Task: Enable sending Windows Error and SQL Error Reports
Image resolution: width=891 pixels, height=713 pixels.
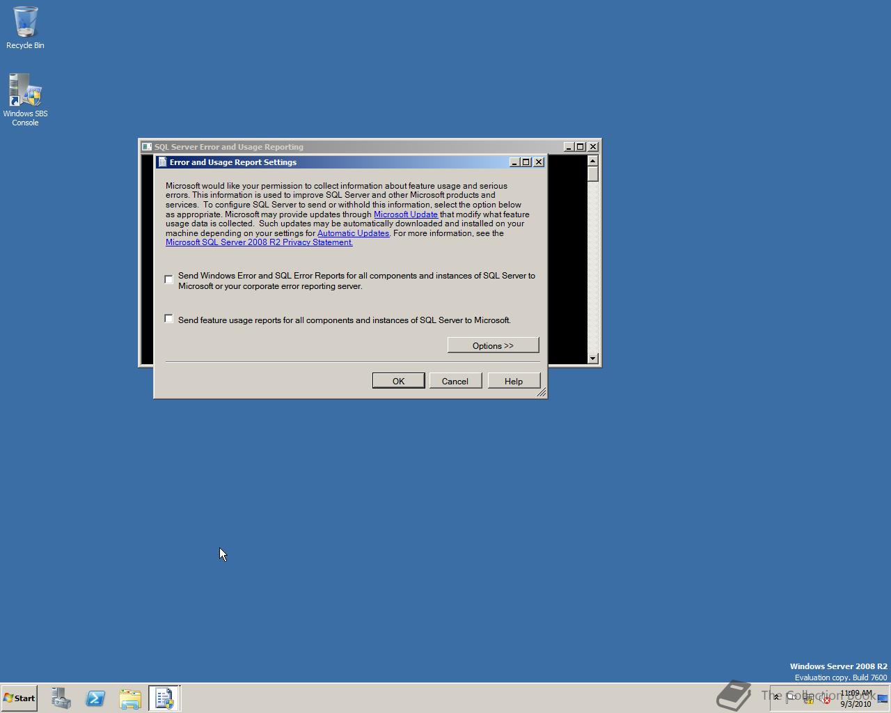Action: tap(168, 279)
